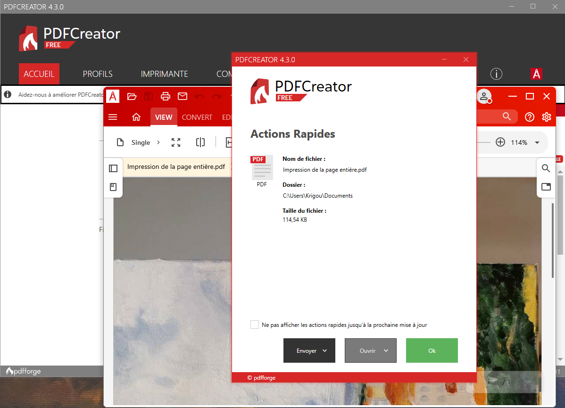Click file name Impression de la page entière.pdf text
565x408 pixels.
324,170
